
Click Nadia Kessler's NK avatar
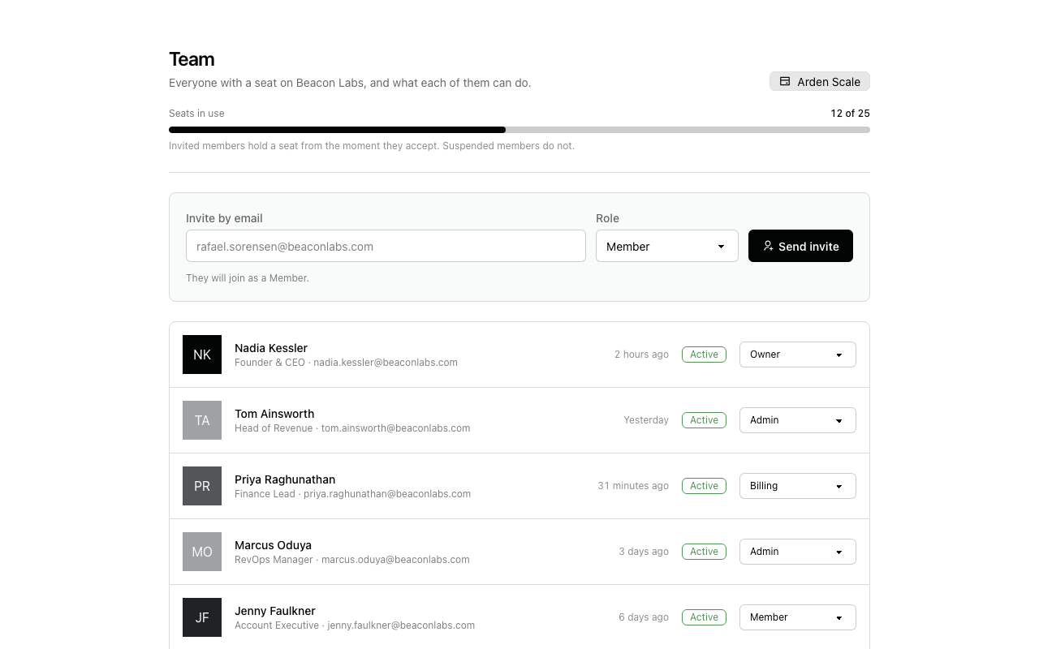(x=202, y=355)
